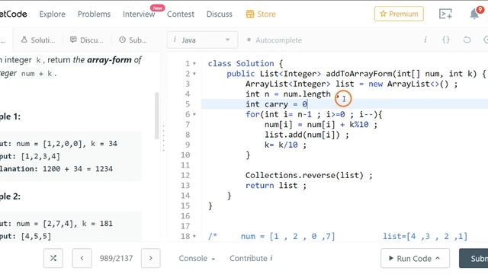488x274 pixels.
Task: Open the Problems page
Action: point(94,14)
